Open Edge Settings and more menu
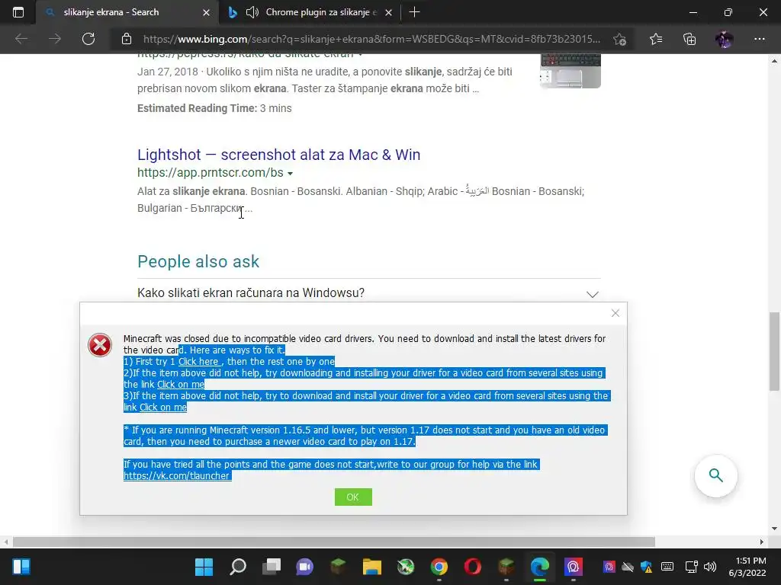The image size is (781, 585). [759, 39]
